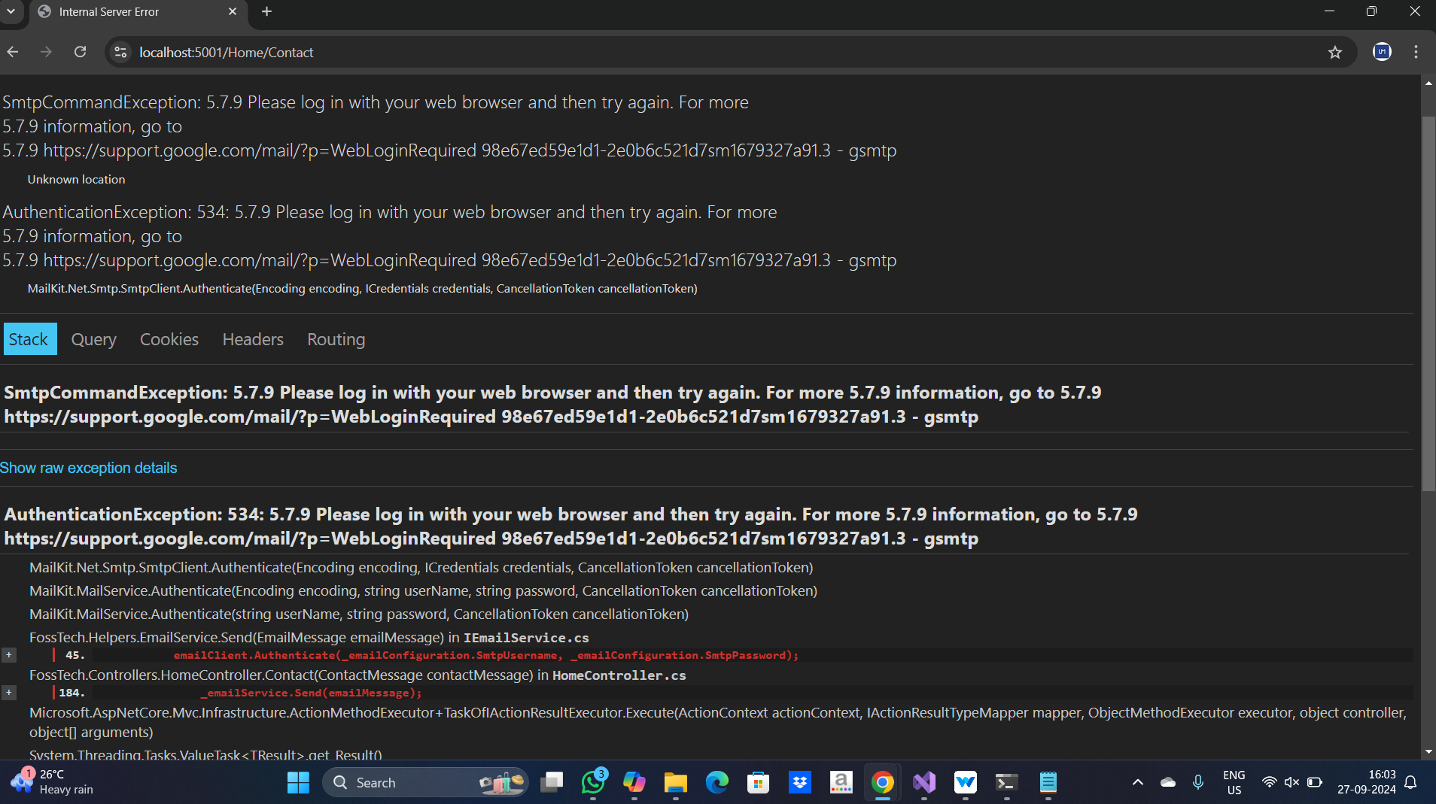Expand source for IEmailService.cs line 45
This screenshot has width=1436, height=804.
pyautogui.click(x=9, y=654)
